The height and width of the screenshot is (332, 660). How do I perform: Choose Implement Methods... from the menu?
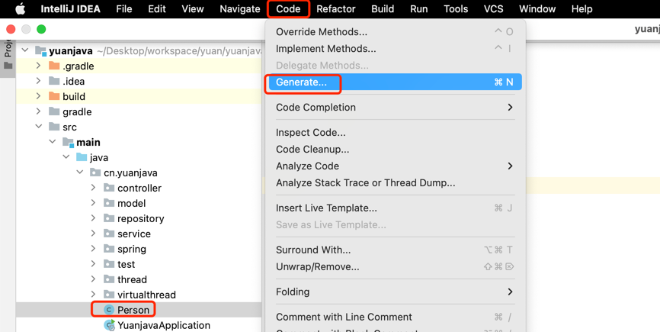[x=395, y=48]
